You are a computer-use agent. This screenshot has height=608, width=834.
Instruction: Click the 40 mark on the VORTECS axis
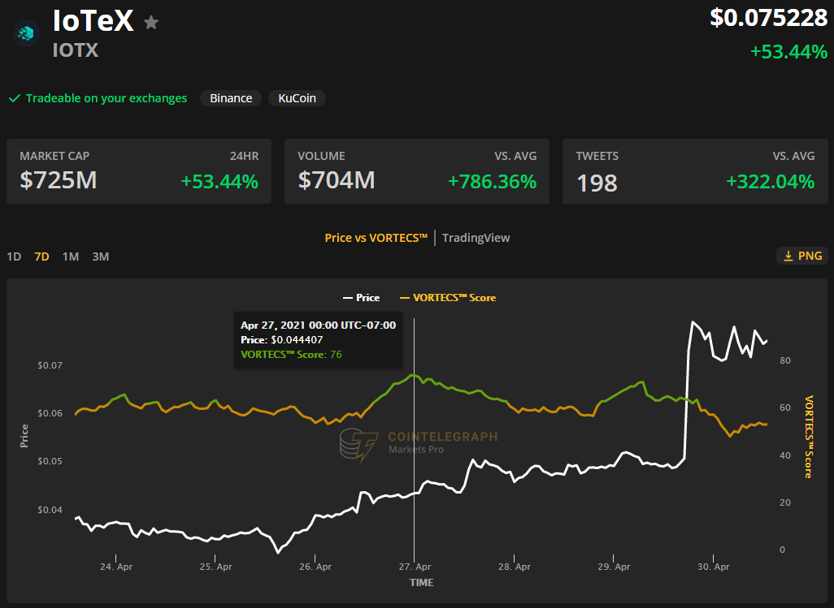coord(785,455)
